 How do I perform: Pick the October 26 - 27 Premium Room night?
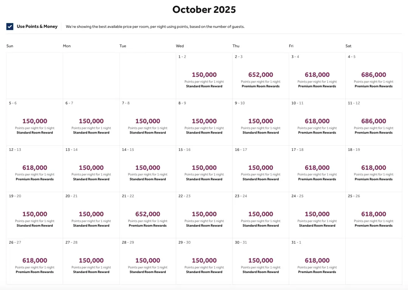35,261
